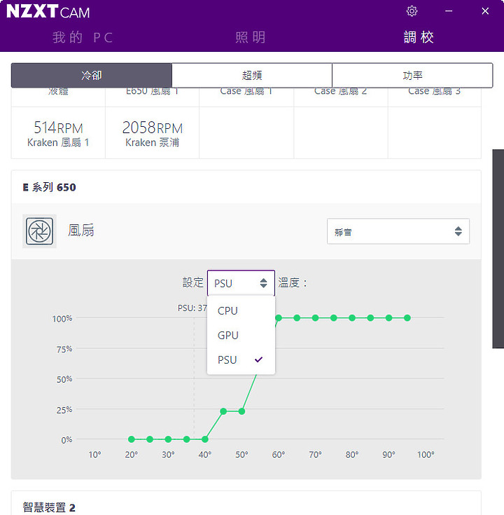Close the NZXT CAM window
504x515 pixels.
tap(485, 11)
